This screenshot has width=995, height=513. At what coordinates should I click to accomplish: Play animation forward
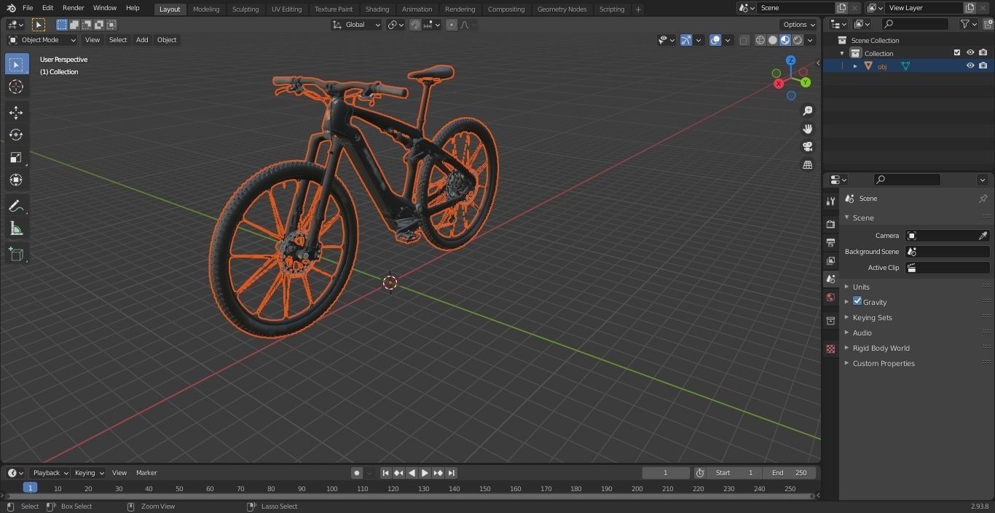[425, 473]
